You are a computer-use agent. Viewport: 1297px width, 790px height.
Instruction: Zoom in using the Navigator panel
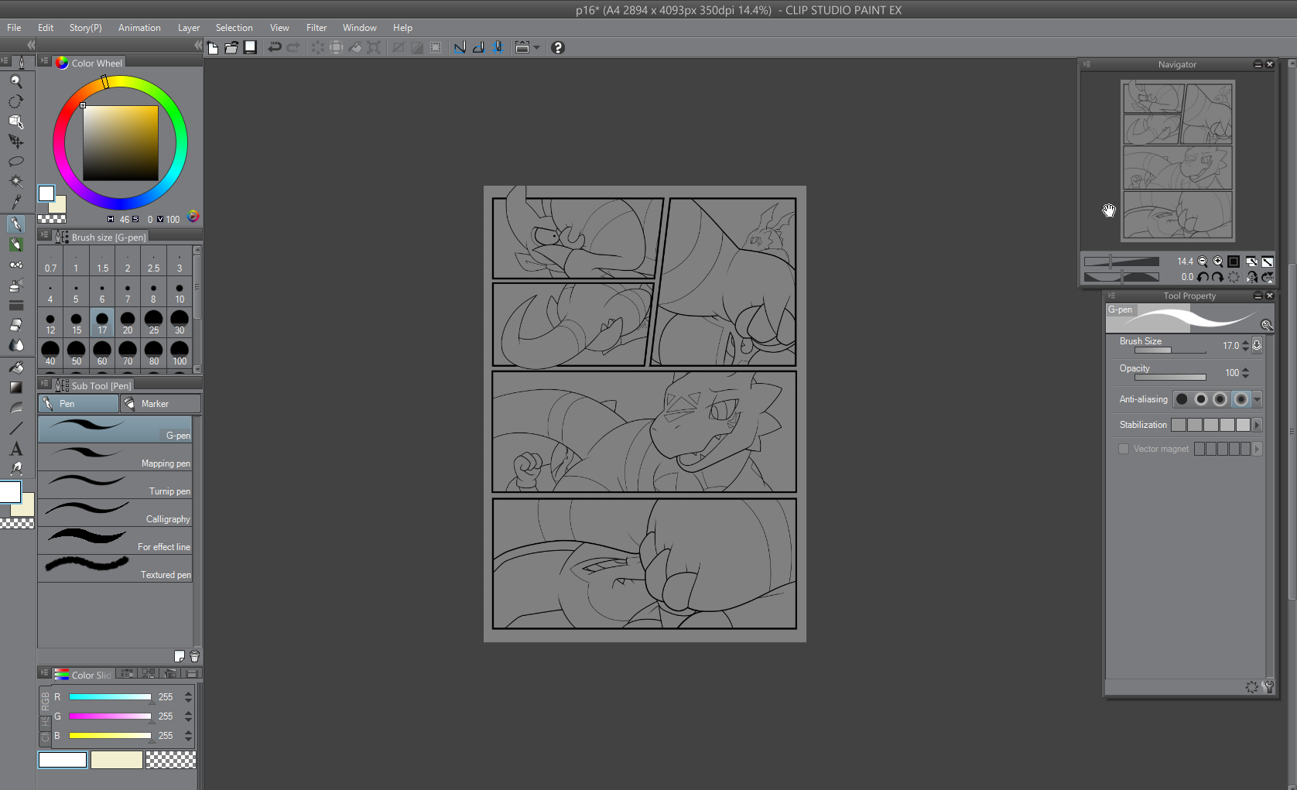click(1218, 262)
